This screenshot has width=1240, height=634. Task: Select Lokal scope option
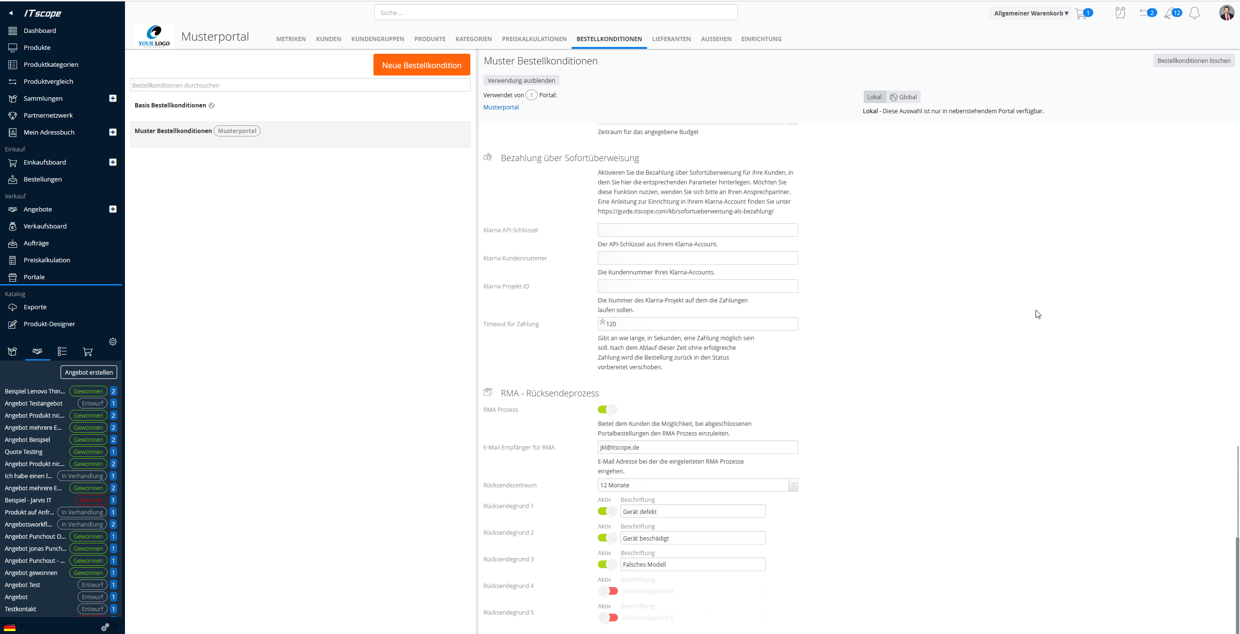pos(874,97)
